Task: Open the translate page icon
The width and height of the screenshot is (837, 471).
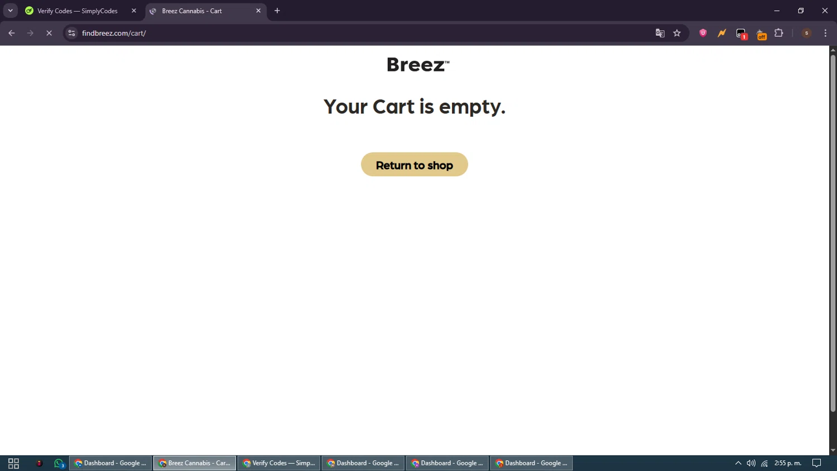Action: coord(660,33)
